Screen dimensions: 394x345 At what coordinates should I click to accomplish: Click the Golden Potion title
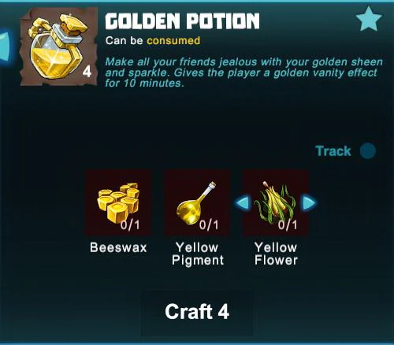point(182,21)
